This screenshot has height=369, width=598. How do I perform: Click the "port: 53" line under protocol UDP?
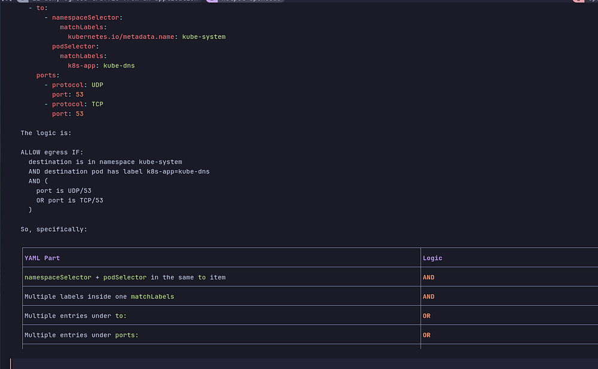point(68,94)
